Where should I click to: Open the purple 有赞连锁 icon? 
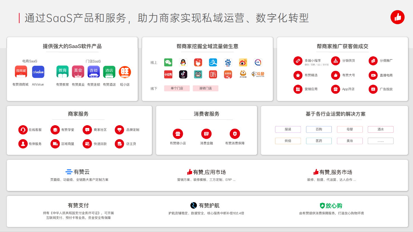(x=94, y=72)
